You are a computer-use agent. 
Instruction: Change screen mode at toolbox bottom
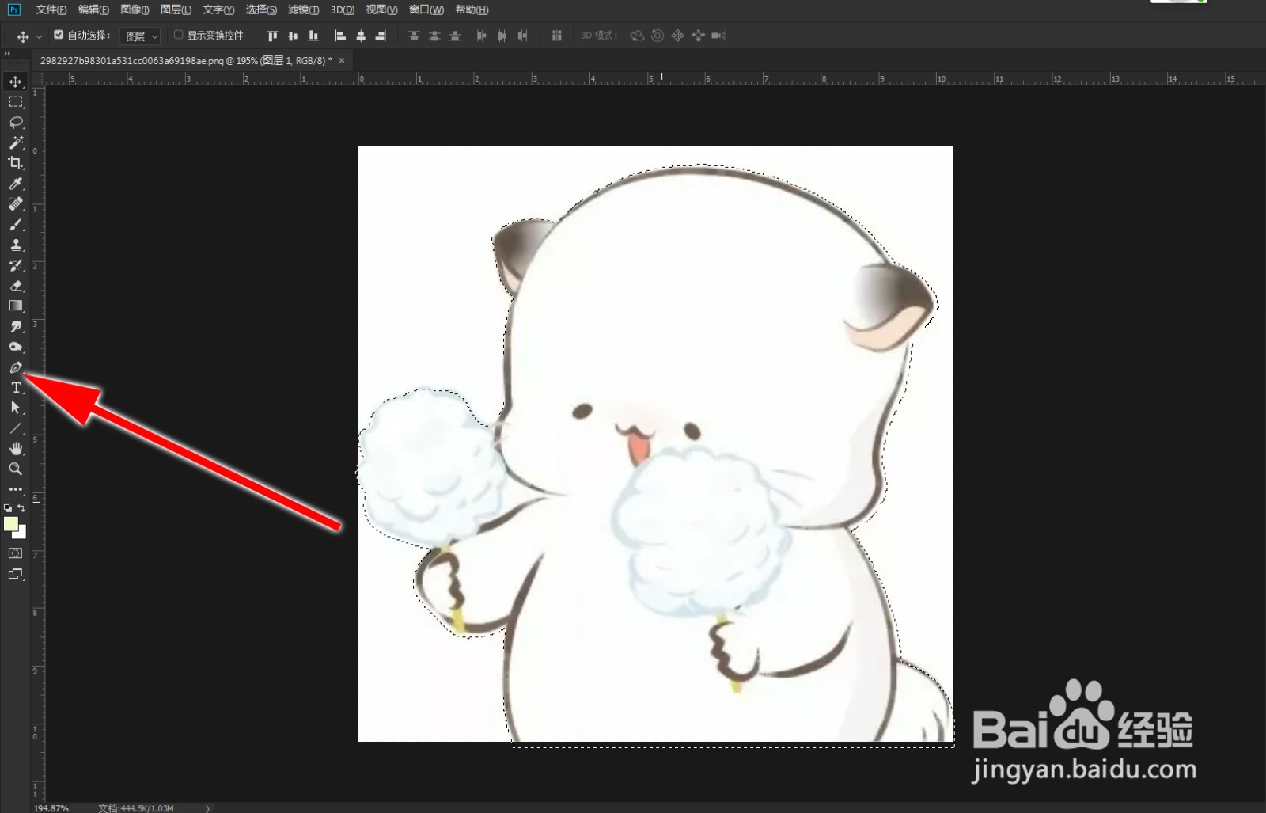point(16,574)
